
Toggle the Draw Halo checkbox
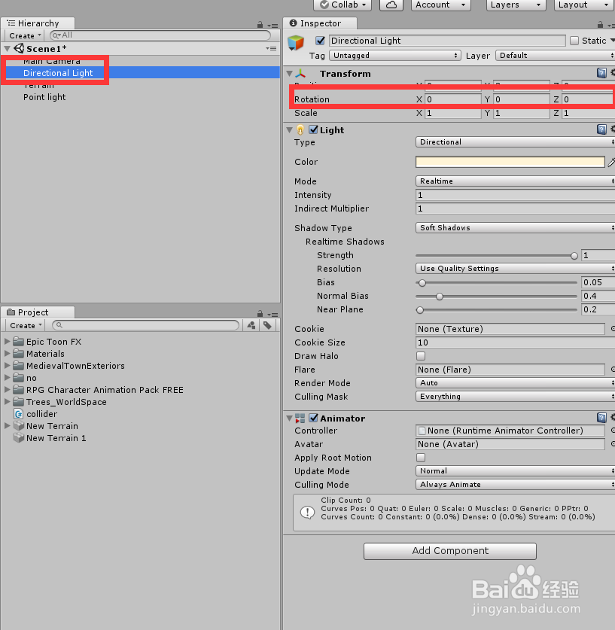pos(420,356)
